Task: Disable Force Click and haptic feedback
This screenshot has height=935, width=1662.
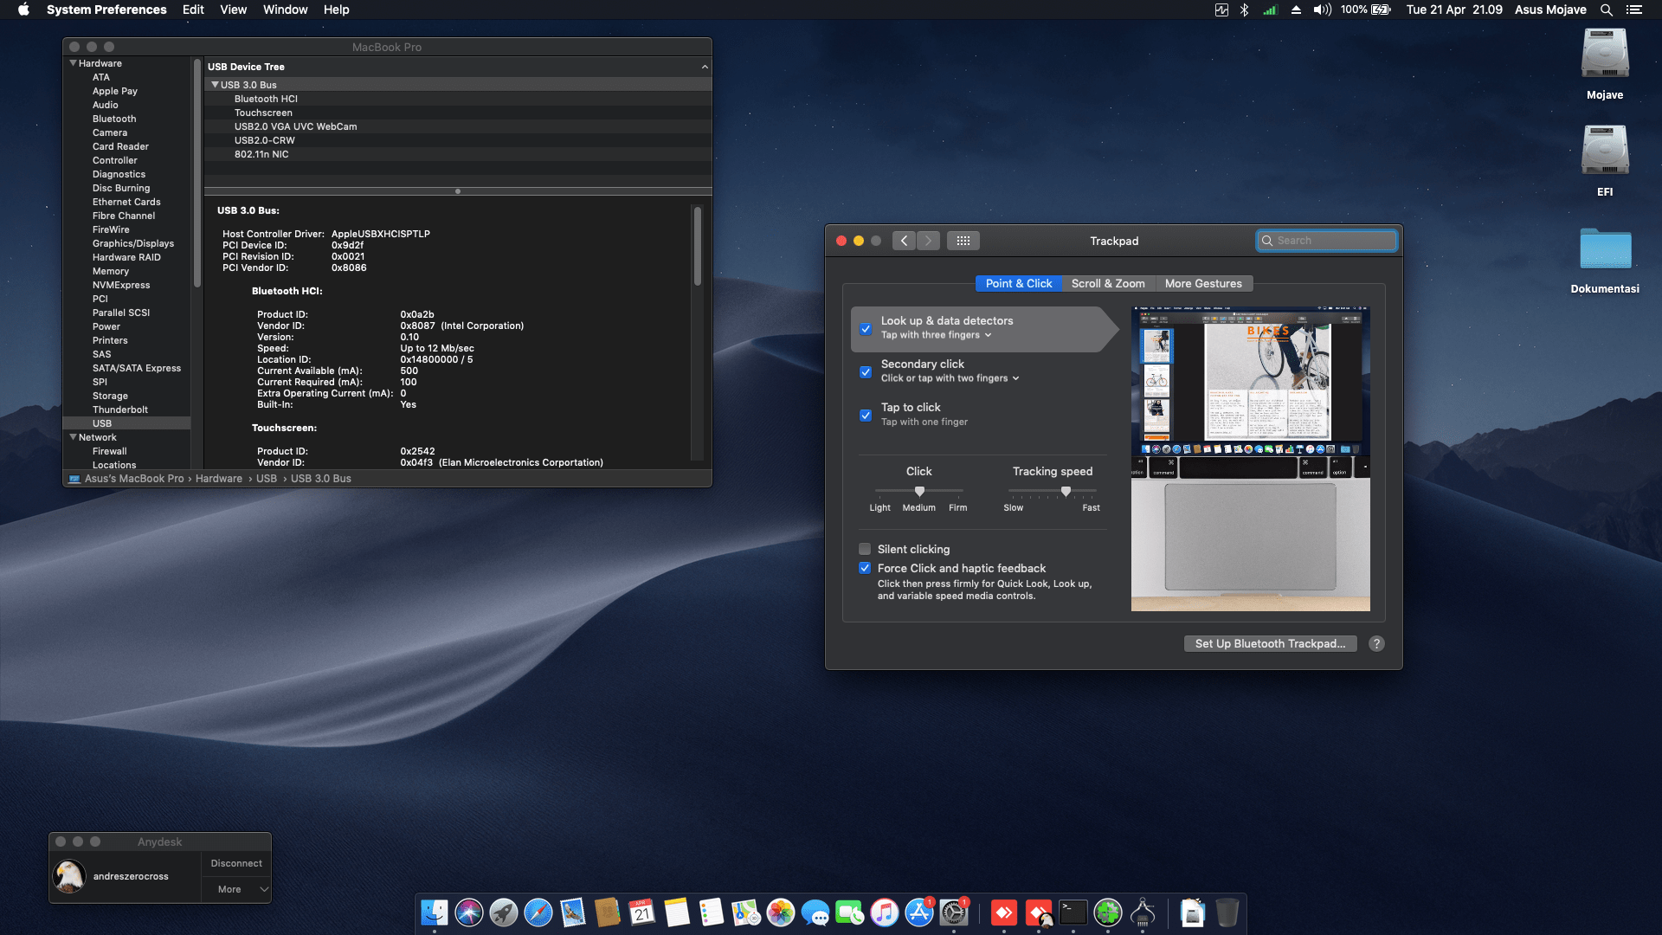Action: [864, 568]
